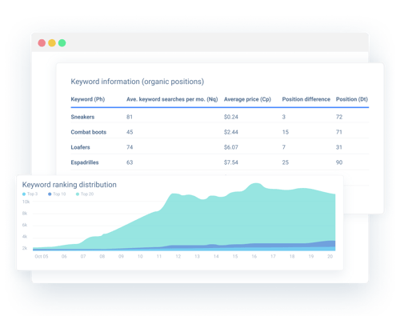Click the Espadrilles searches value 63
The width and height of the screenshot is (400, 316).
130,162
